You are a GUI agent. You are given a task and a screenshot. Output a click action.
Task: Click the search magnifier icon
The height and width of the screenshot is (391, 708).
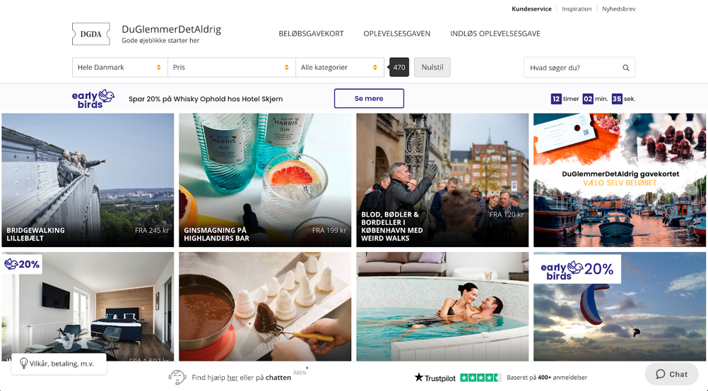pos(625,68)
